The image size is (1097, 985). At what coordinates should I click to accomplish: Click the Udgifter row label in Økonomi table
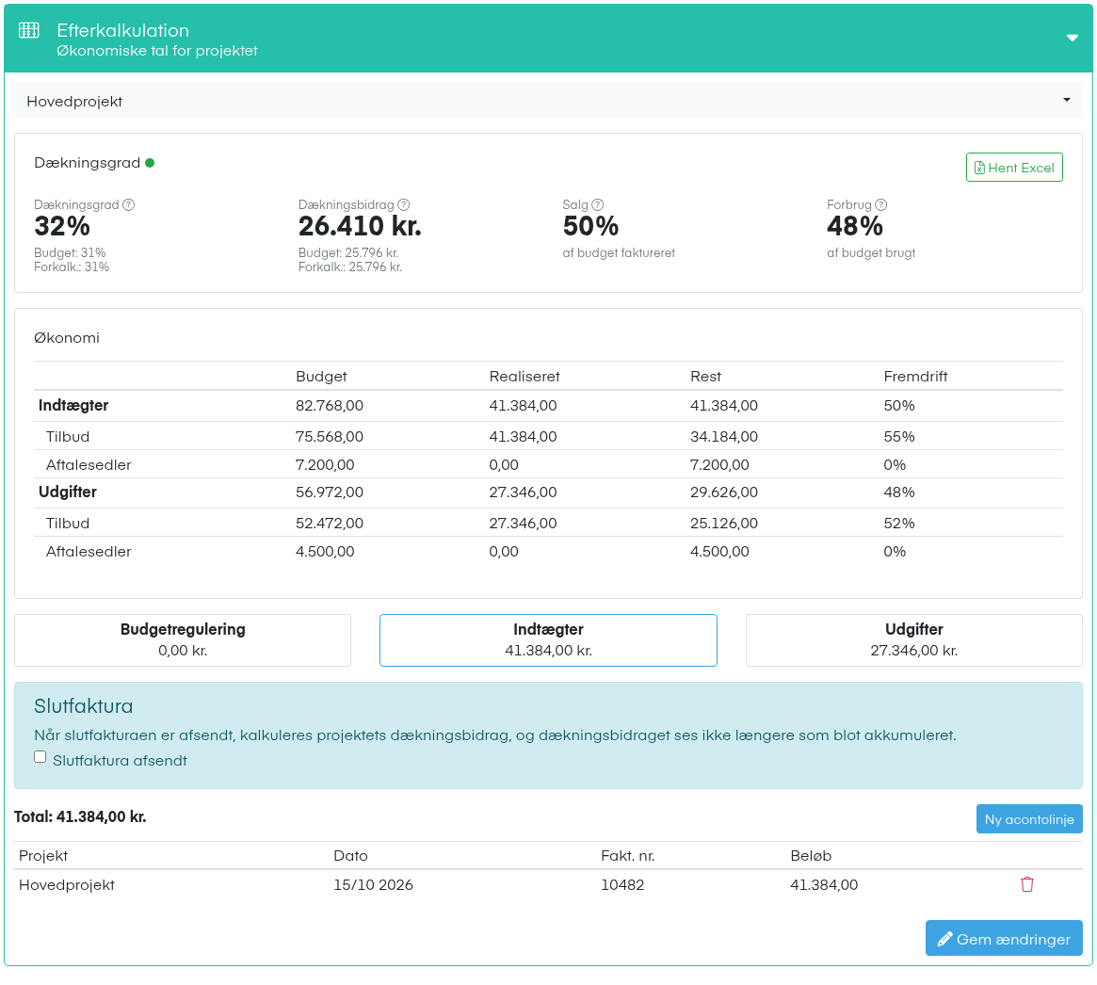(x=68, y=492)
